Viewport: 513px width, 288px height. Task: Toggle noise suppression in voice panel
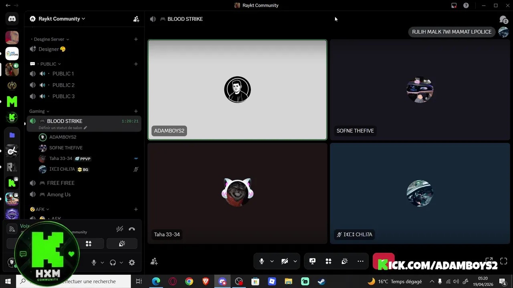click(x=119, y=229)
